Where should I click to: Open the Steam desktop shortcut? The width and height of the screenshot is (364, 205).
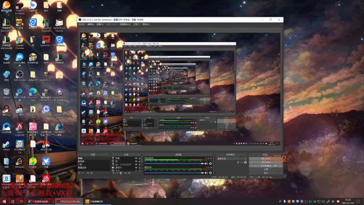[x=6, y=146]
